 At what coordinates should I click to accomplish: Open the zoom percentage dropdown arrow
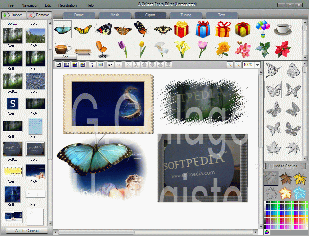(257, 65)
